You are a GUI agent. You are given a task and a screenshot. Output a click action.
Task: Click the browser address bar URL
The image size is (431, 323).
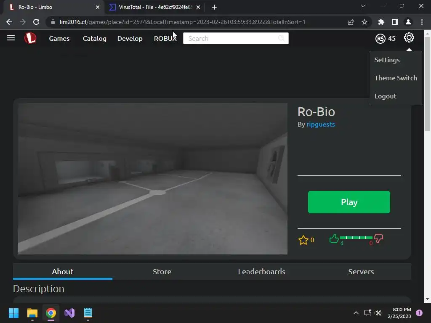182,22
